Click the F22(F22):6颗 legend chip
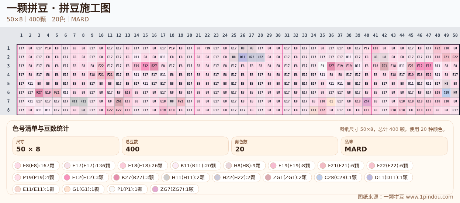The height and width of the screenshot is (203, 460). [x=390, y=166]
